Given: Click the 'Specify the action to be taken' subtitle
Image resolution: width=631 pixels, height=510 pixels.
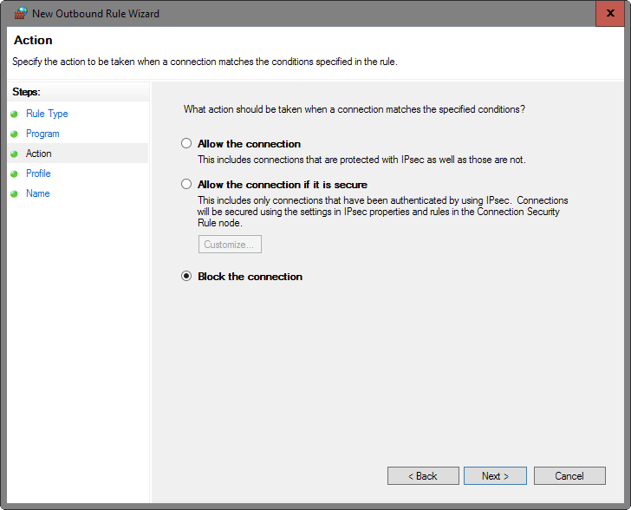Looking at the screenshot, I should (205, 62).
